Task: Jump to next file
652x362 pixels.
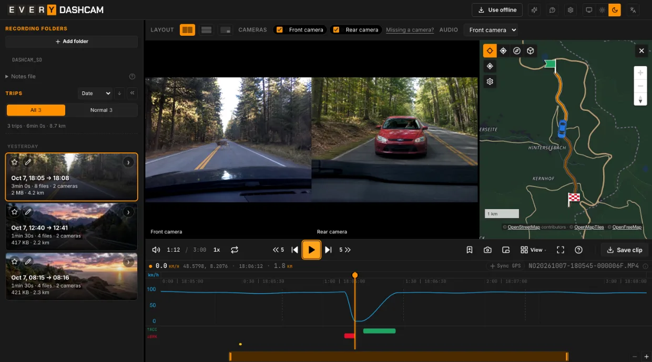Action: tap(328, 250)
